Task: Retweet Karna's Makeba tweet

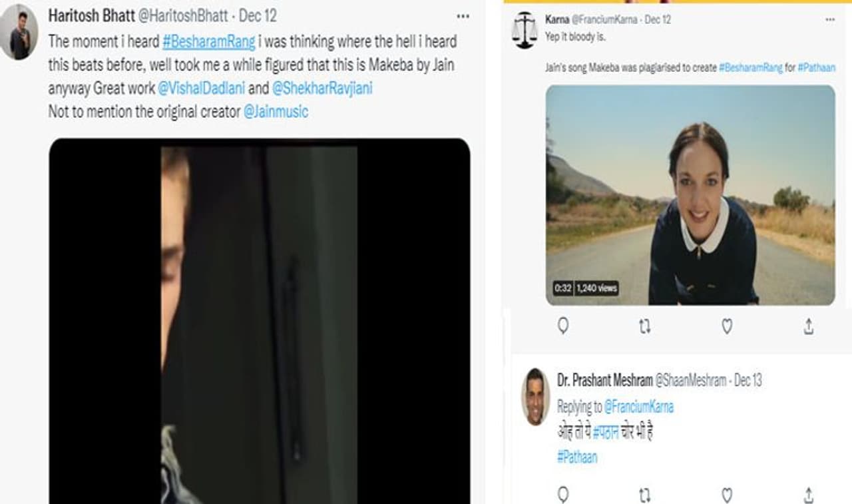Action: (644, 326)
